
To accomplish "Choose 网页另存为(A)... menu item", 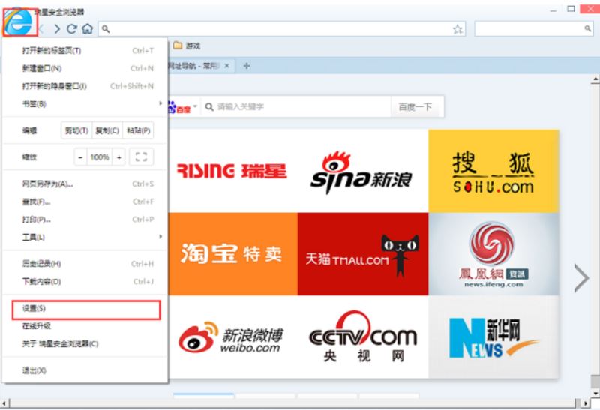I will 85,184.
